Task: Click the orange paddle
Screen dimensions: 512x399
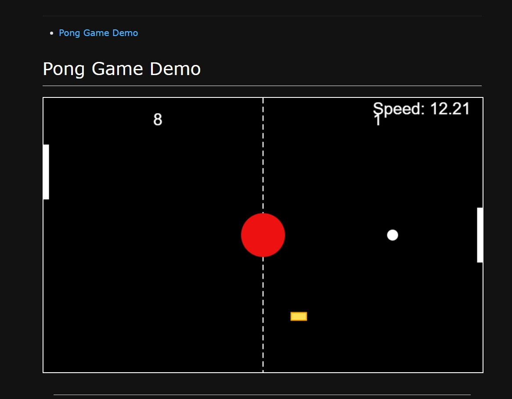Action: 299,316
